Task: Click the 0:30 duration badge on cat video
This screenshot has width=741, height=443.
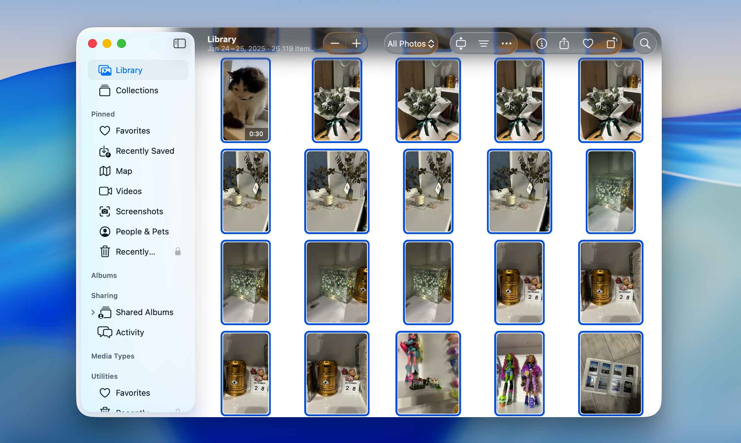Action: (256, 134)
